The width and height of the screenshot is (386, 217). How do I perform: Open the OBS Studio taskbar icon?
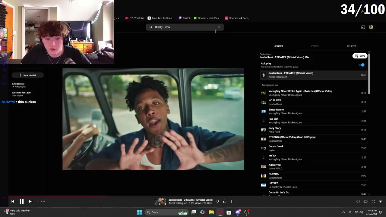point(247,212)
